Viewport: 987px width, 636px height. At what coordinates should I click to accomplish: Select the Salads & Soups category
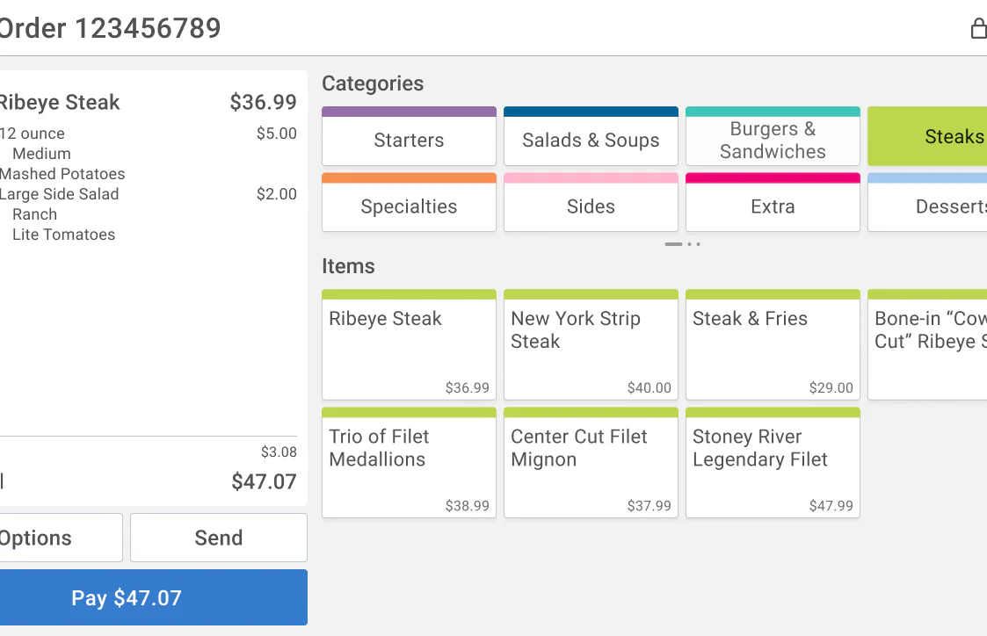(x=591, y=136)
